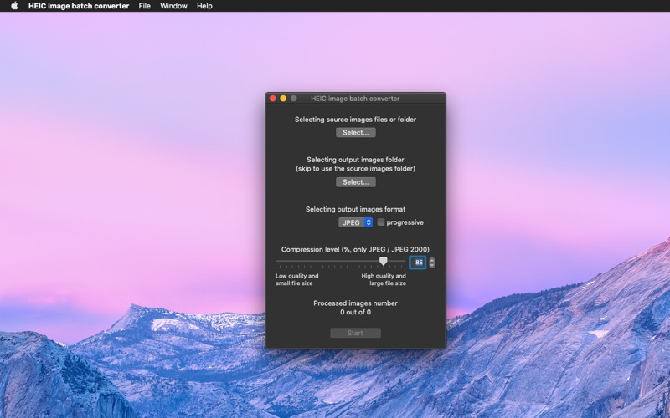Click '(skip to use the source images folder)' text
This screenshot has width=670, height=418.
(x=355, y=169)
